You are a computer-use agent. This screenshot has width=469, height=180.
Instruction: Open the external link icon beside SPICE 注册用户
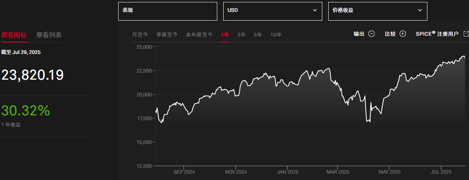click(466, 34)
